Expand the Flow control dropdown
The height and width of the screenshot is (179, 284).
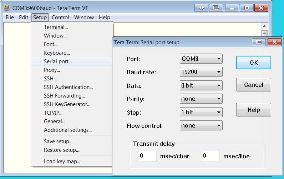click(x=201, y=126)
